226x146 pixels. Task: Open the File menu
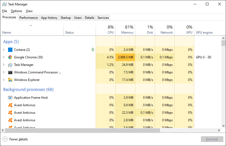(x=5, y=11)
